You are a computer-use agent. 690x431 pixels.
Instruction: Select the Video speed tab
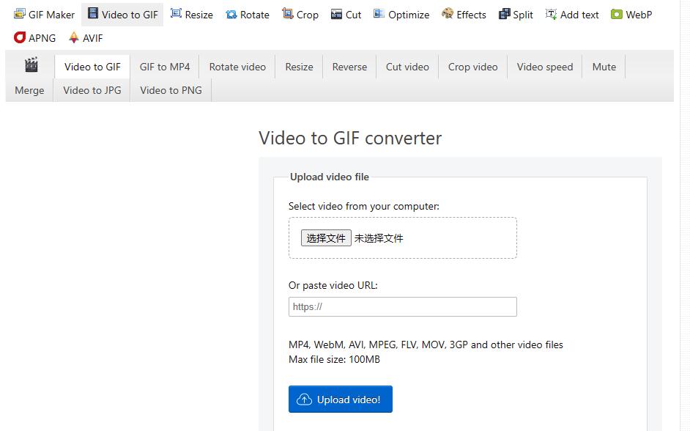click(x=544, y=66)
